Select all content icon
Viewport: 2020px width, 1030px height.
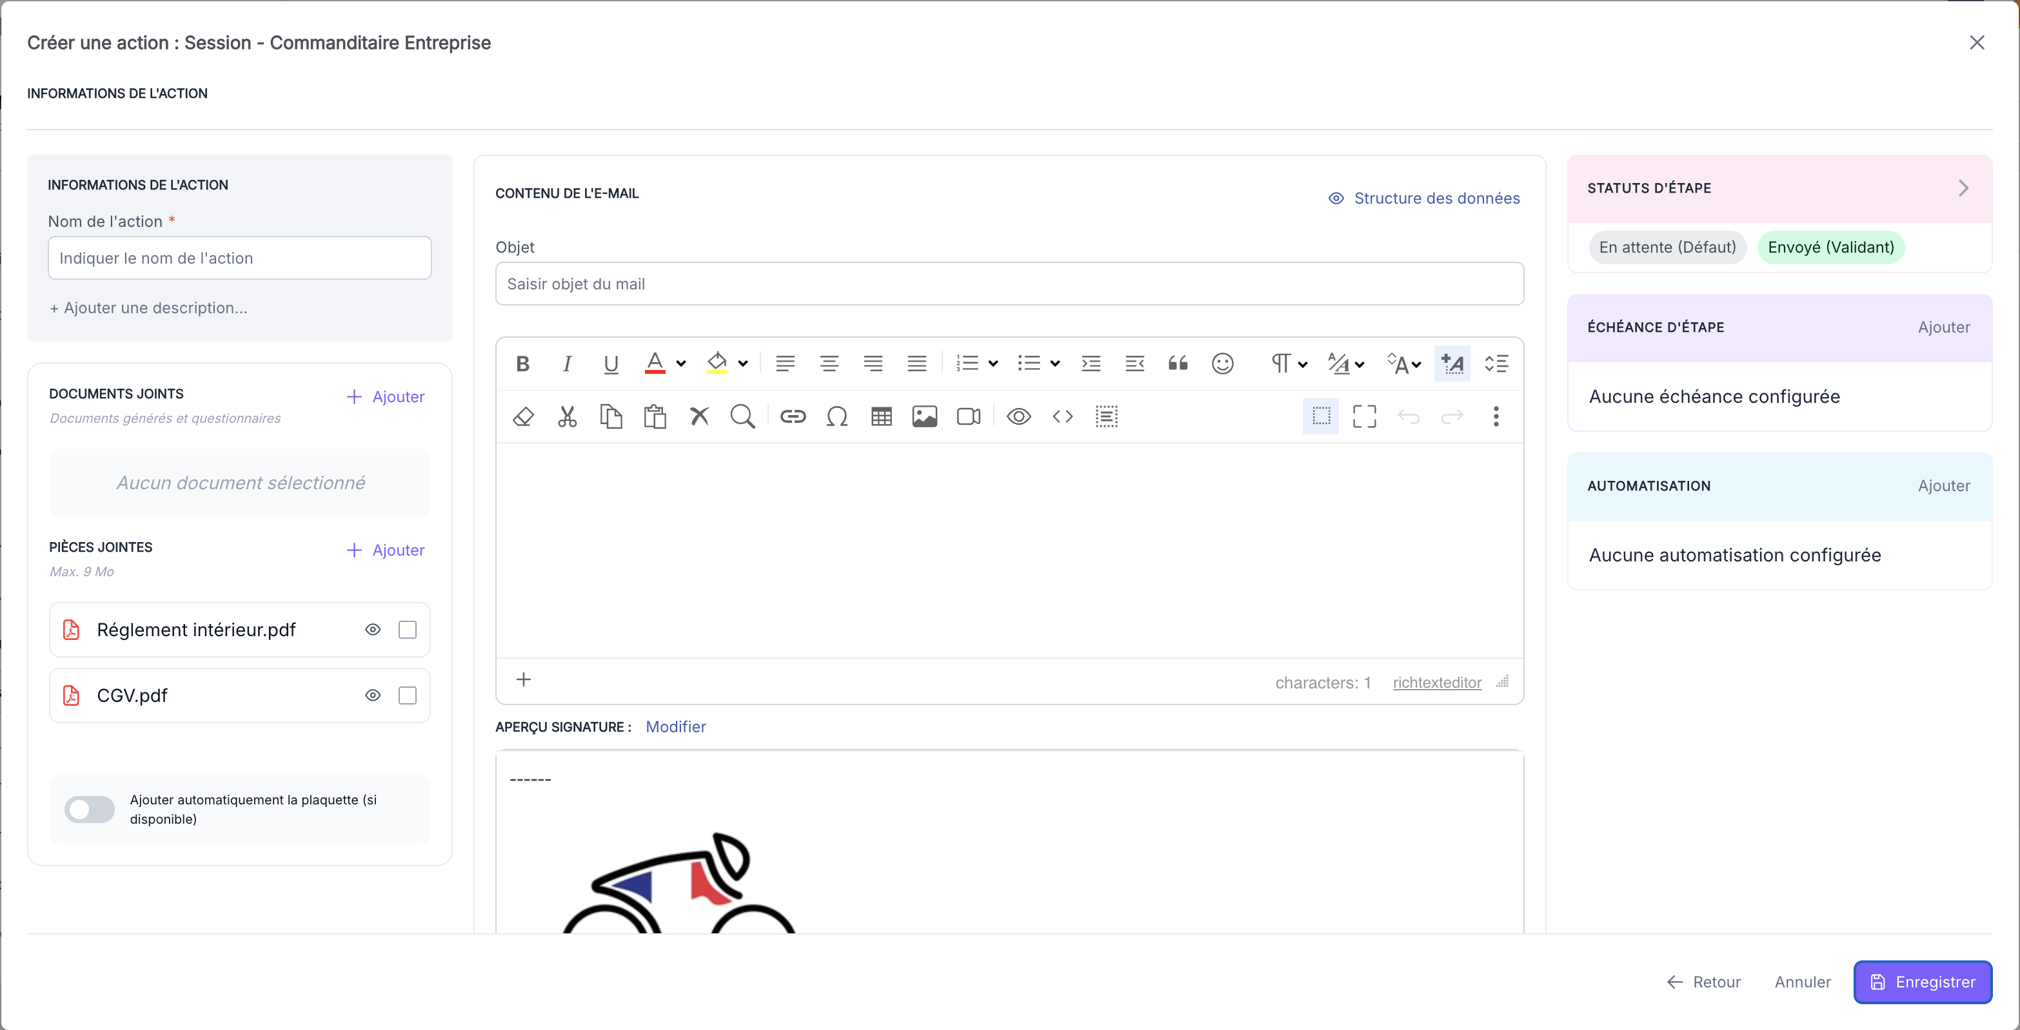coord(1107,416)
